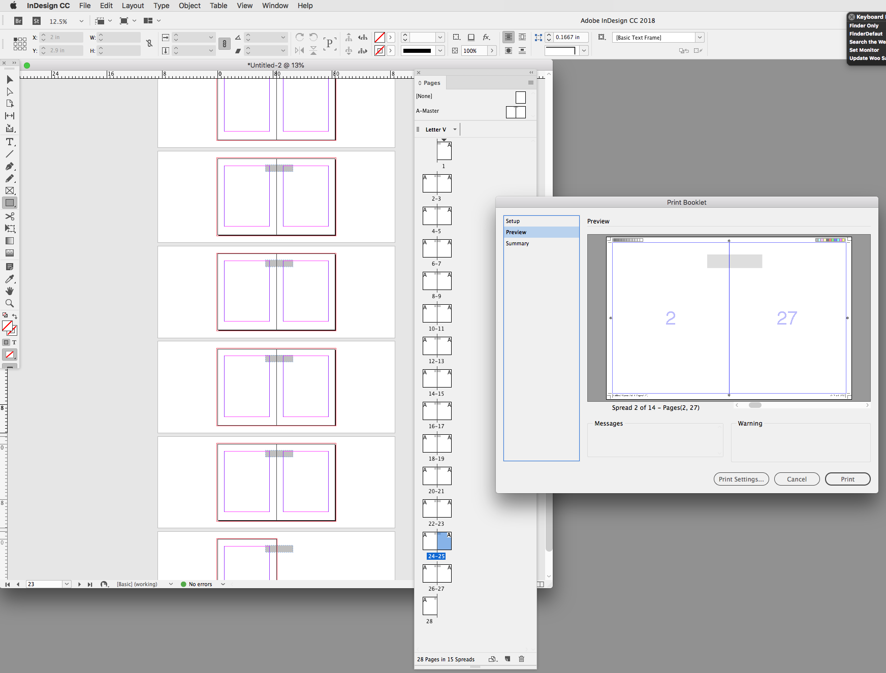Select the Line tool
The image size is (886, 673).
coord(10,154)
